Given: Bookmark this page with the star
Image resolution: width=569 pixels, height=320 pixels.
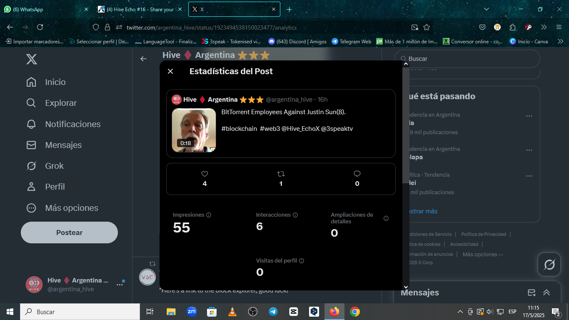Looking at the screenshot, I should coord(427,27).
